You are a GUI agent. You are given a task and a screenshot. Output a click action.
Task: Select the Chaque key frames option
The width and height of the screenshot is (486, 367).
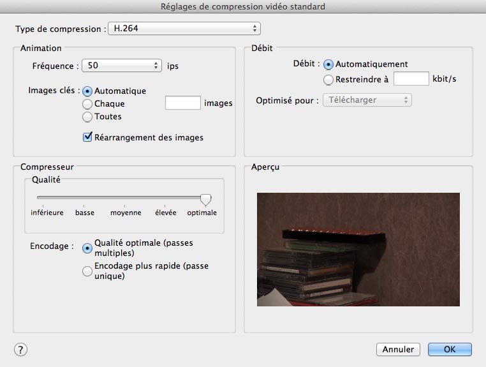click(x=87, y=104)
